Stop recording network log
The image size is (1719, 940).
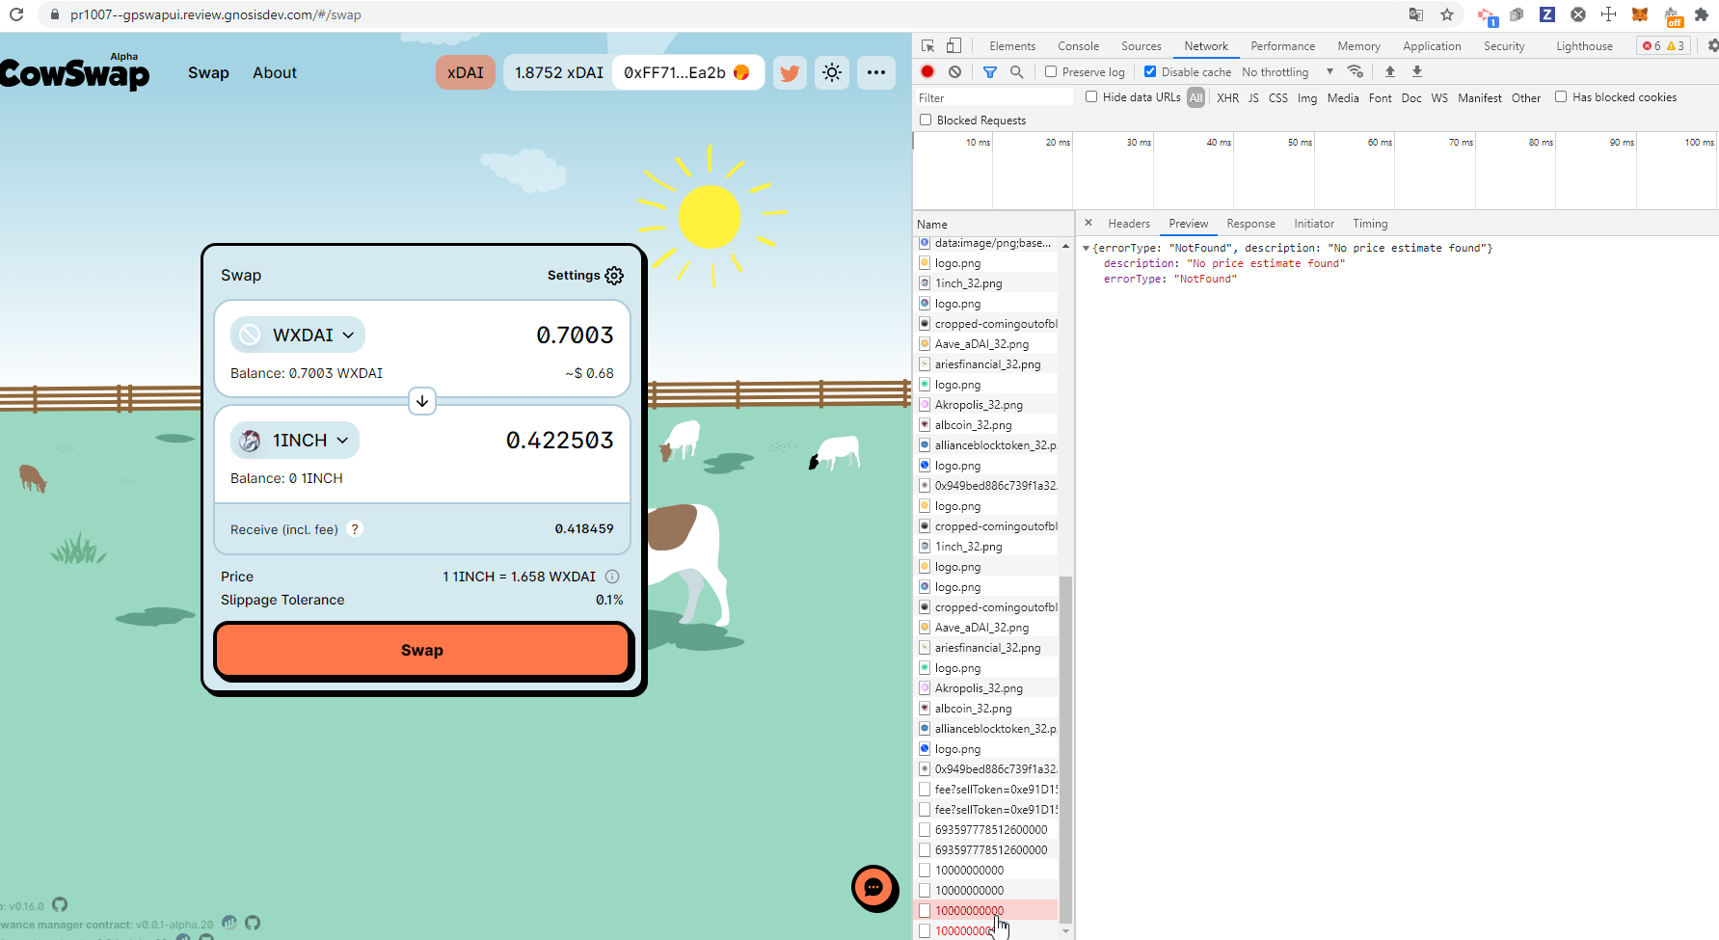point(927,71)
